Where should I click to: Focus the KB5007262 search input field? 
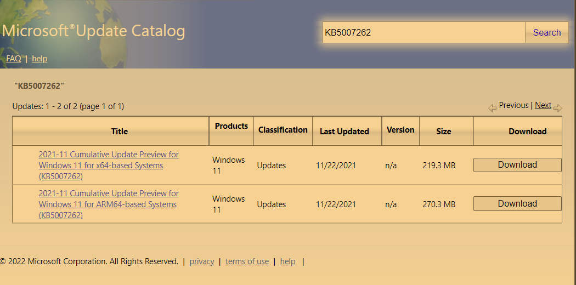tap(424, 32)
